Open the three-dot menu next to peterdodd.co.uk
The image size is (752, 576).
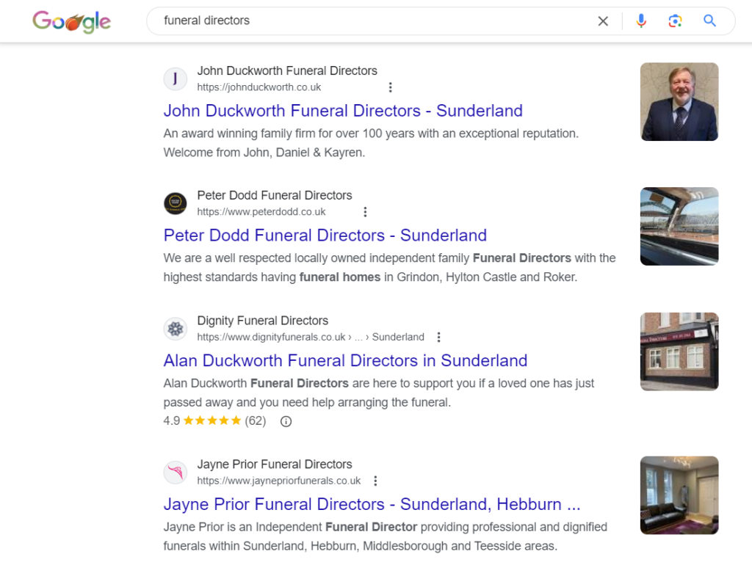coord(366,212)
